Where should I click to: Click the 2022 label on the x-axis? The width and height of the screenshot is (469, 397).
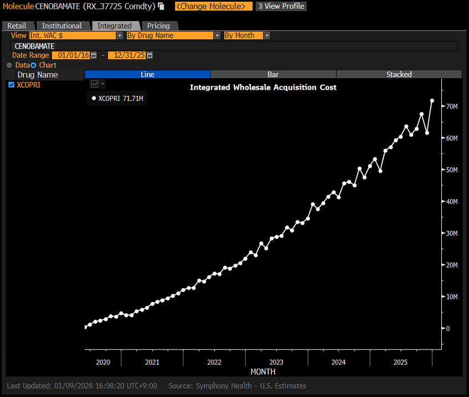[x=214, y=362]
